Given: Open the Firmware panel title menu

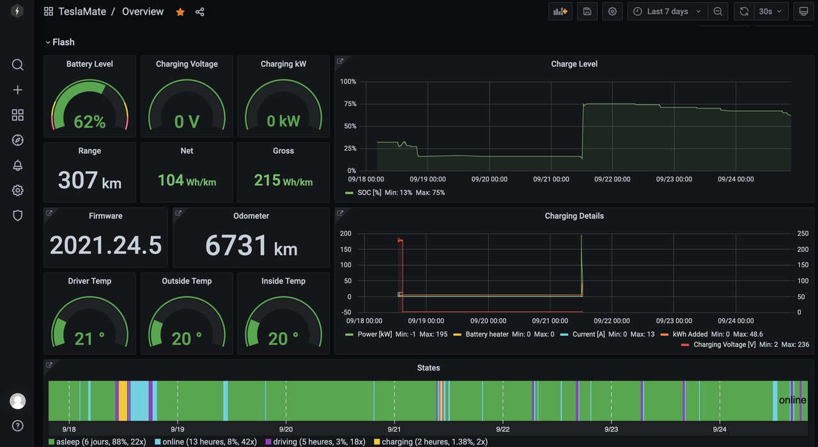Looking at the screenshot, I should 105,216.
